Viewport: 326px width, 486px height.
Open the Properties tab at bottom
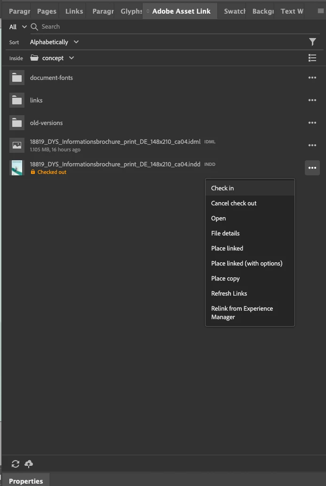point(26,481)
